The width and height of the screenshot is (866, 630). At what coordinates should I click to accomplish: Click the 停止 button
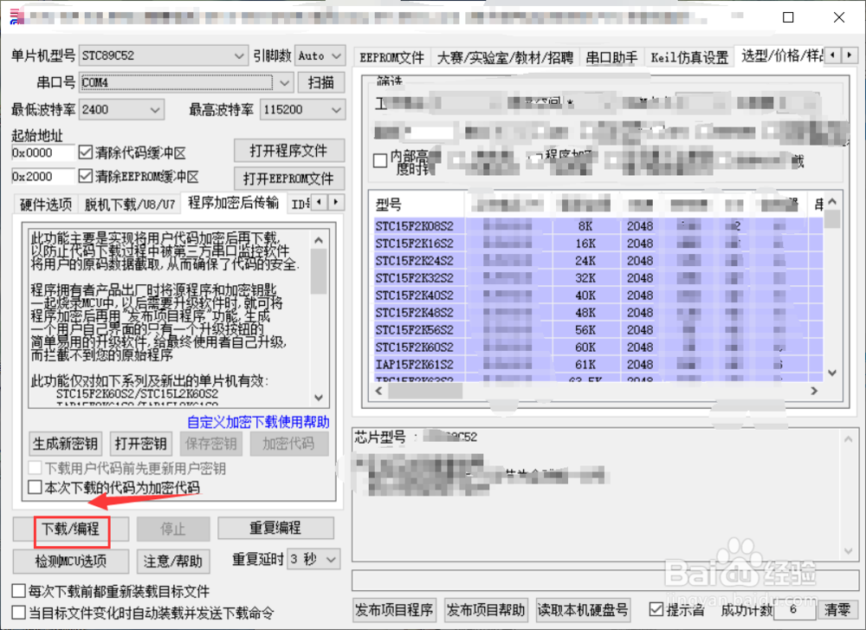173,529
